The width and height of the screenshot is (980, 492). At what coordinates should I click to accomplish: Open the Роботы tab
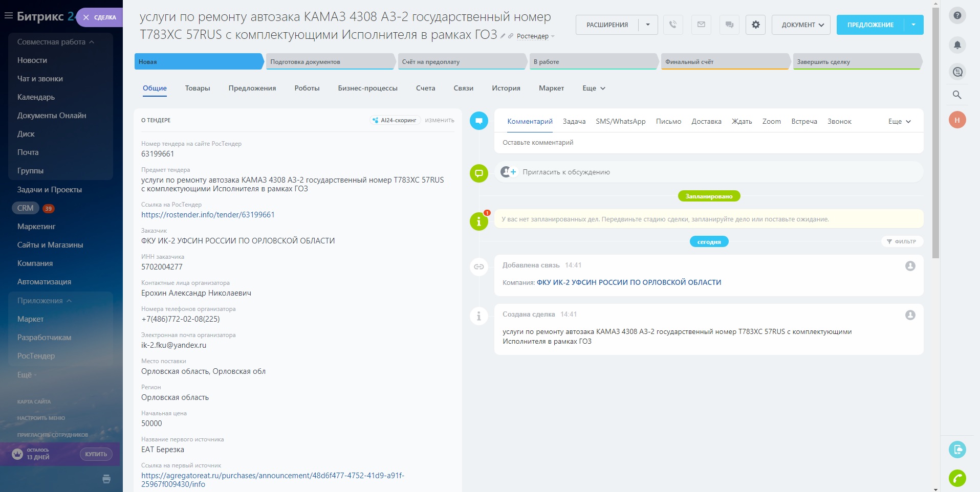pos(307,88)
